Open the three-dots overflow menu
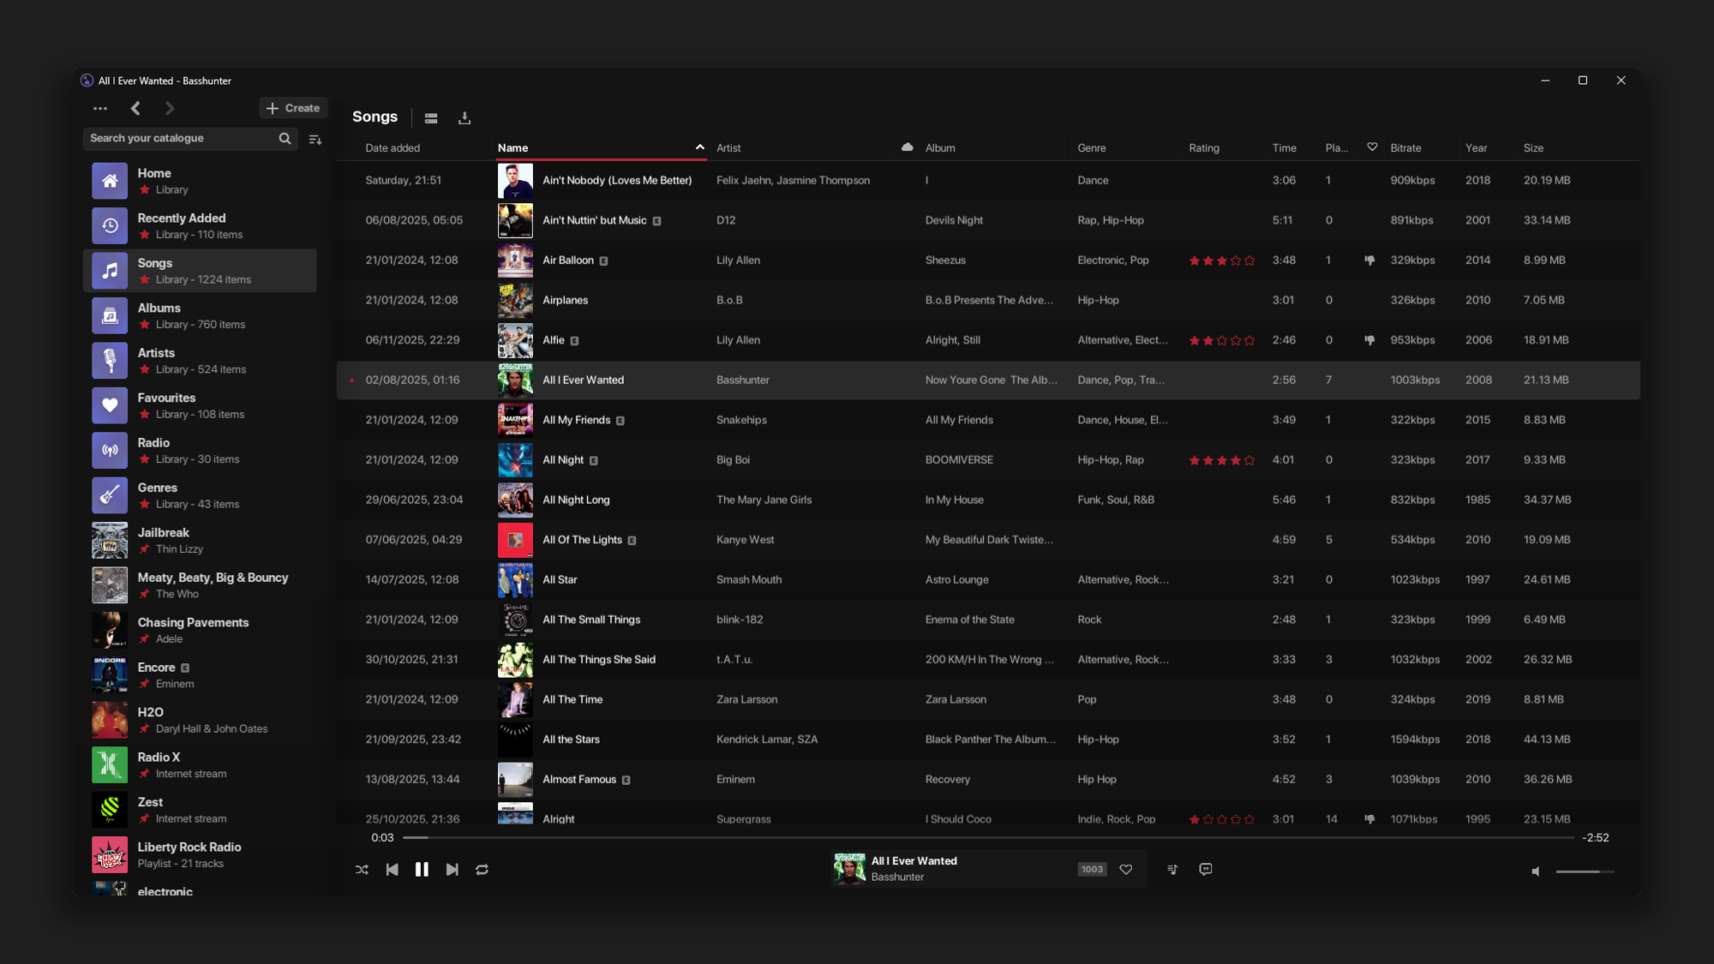1714x964 pixels. point(100,108)
